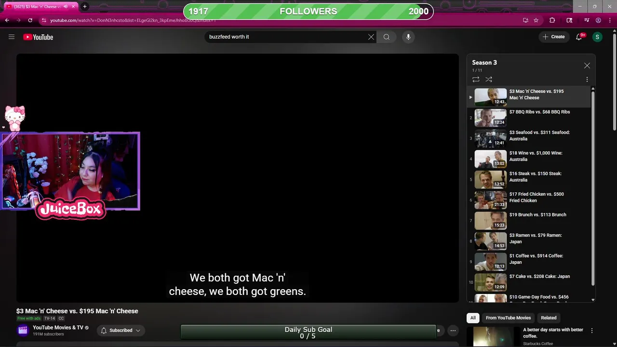Play $17 Fried Chicken vs. $500 Fried Chicken
Viewport: 617px width, 347px height.
click(528, 200)
